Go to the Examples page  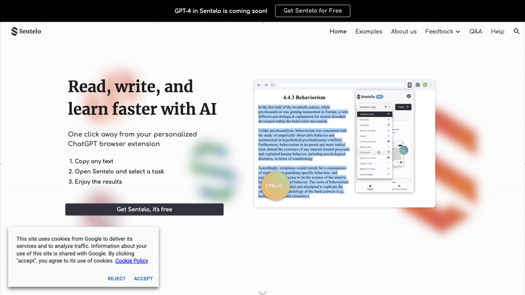coord(369,31)
